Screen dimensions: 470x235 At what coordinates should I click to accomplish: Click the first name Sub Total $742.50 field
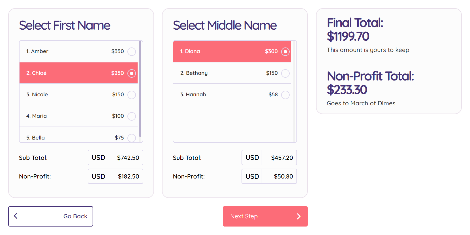click(116, 158)
